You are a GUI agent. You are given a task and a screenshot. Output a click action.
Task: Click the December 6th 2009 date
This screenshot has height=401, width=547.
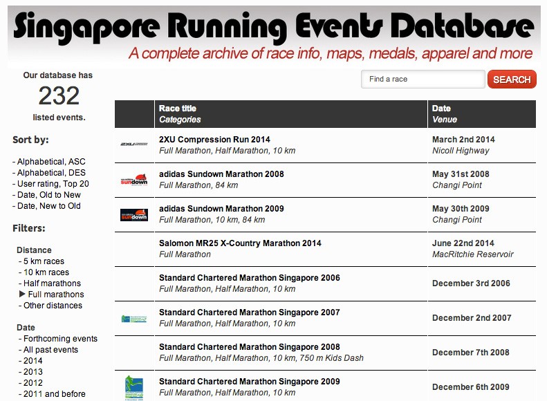coord(471,386)
